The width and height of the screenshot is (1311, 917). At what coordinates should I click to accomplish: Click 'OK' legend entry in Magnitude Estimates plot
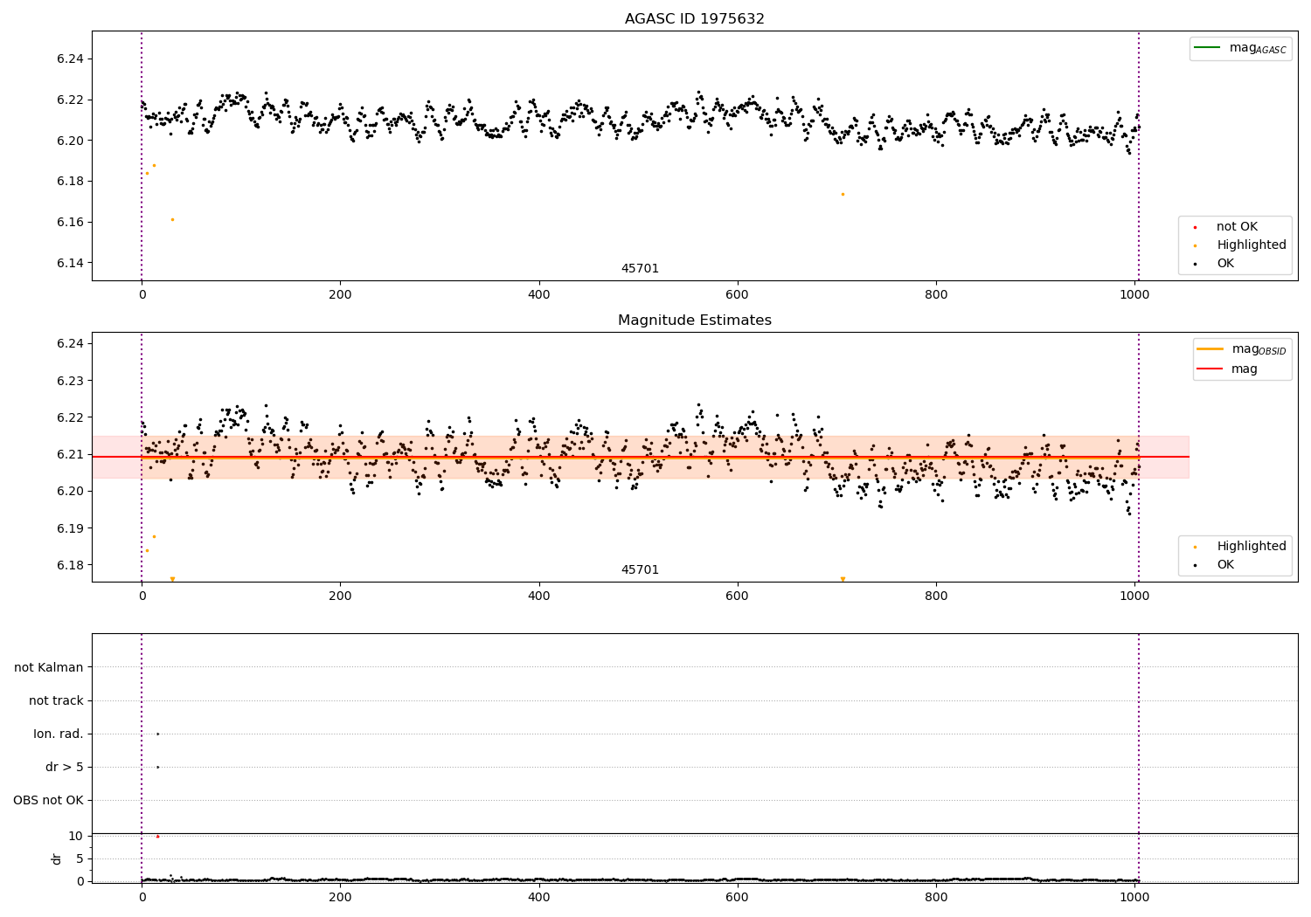(x=1225, y=565)
